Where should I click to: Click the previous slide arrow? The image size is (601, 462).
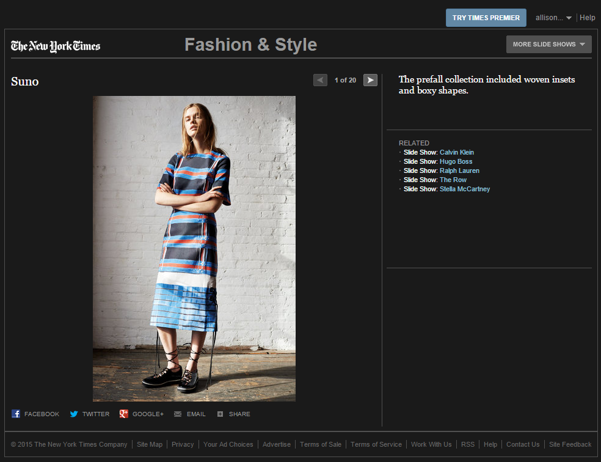[x=320, y=80]
